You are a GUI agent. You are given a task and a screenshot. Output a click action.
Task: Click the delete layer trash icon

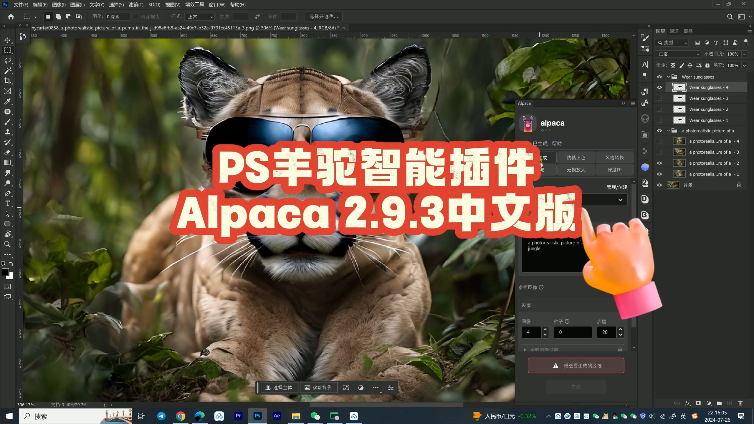pyautogui.click(x=740, y=403)
